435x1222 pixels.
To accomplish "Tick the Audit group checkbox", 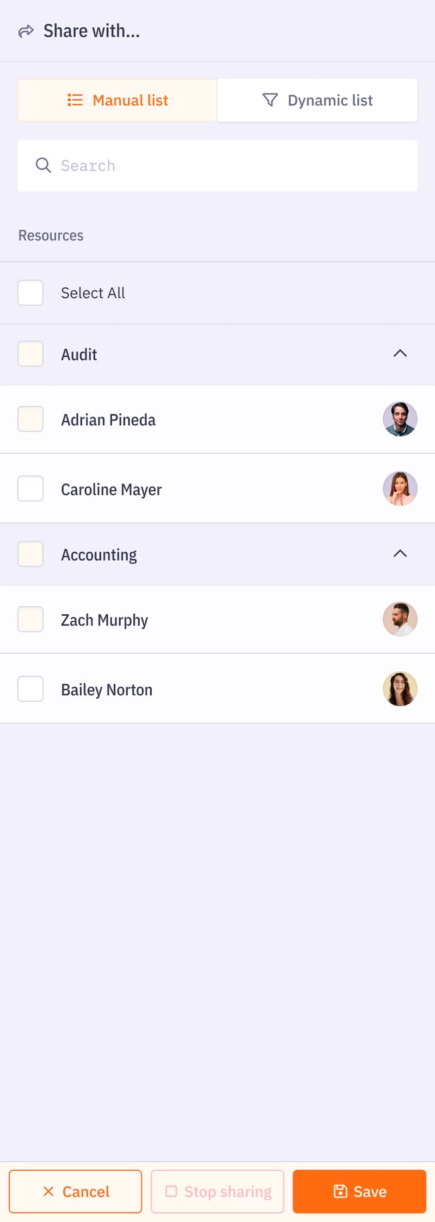I will point(30,354).
